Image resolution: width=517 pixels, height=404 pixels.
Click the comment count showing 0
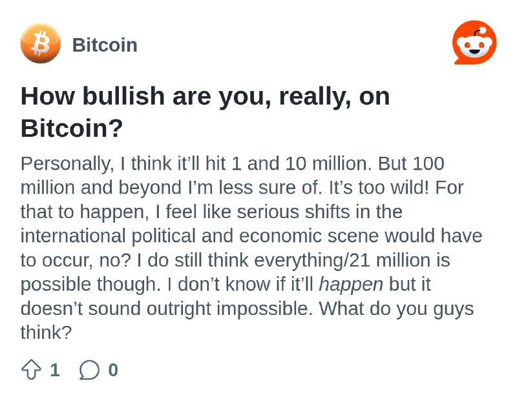click(x=113, y=370)
